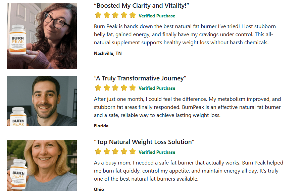Click the "Nashville, TN" reviewer location
The height and width of the screenshot is (196, 303).
point(108,53)
